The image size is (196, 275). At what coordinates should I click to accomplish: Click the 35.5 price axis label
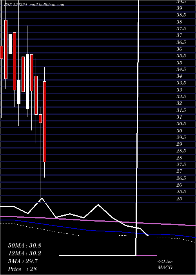coord(181,56)
